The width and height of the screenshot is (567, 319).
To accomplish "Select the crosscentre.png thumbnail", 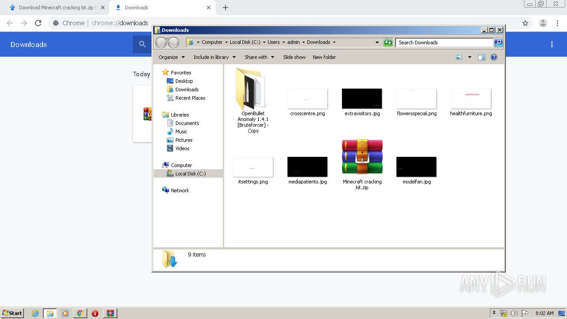I will pyautogui.click(x=307, y=98).
